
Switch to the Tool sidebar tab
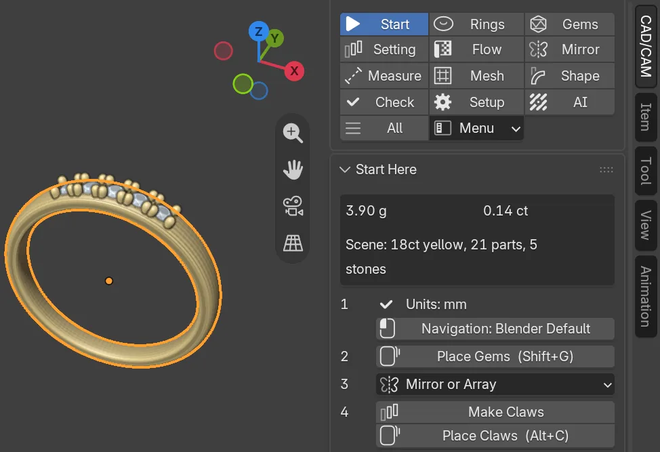pos(646,171)
